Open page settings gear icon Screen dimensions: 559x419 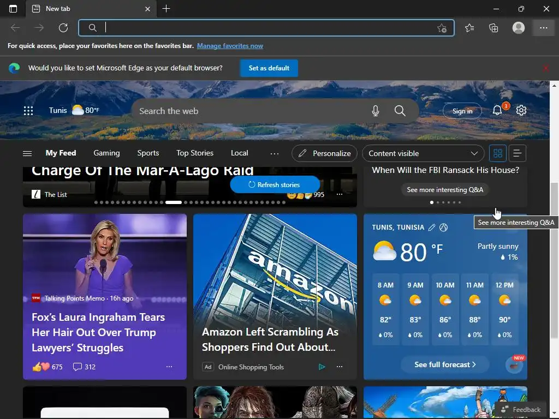point(521,110)
